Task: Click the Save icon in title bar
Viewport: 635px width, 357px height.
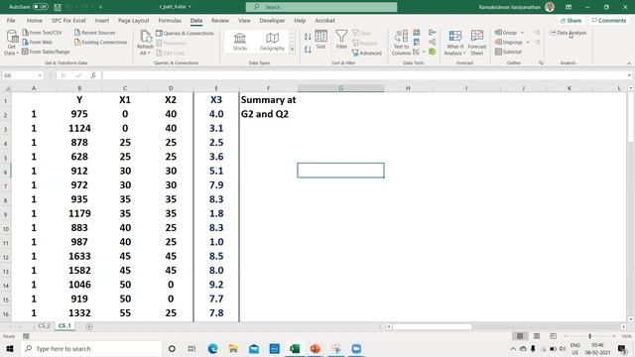Action: 58,7
